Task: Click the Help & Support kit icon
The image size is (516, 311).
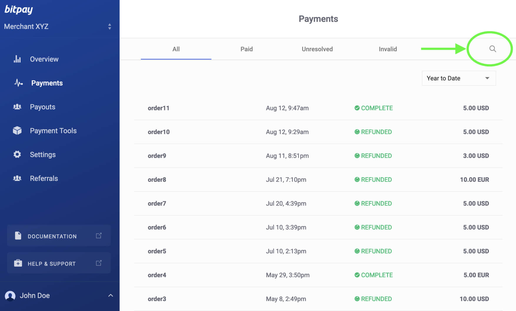Action: (x=18, y=263)
